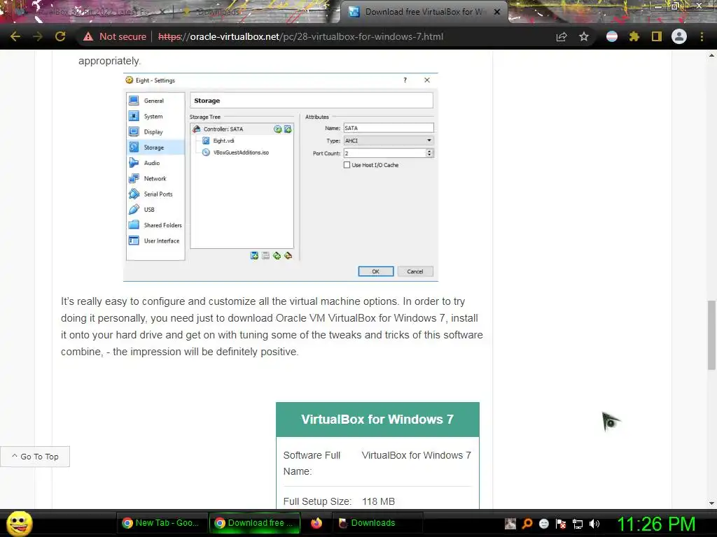Click the URL in the address bar

coord(300,36)
